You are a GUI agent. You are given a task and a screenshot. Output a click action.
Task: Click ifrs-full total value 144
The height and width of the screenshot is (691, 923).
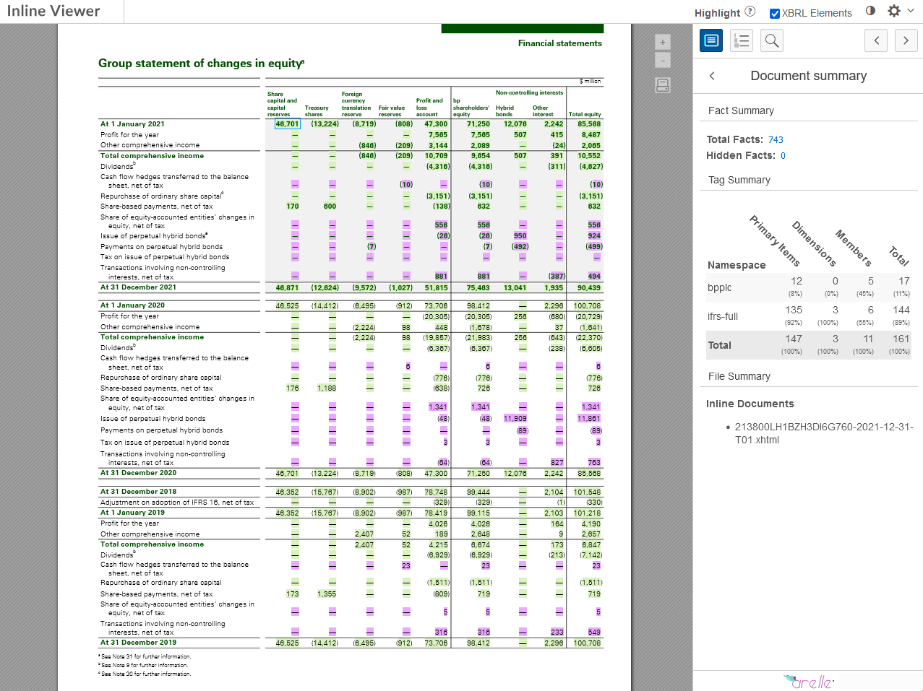point(901,310)
